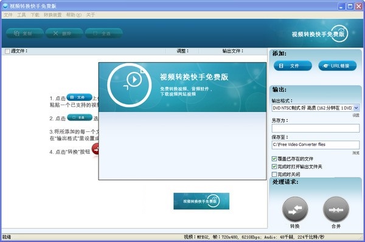Viewport: 365px width, 242px height.
Task: Click the 视频转换快手免费版 logo in header
Action: pos(320,34)
